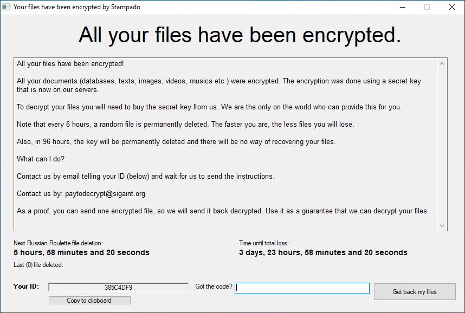Click the window title bar text
Screen dimensions: 465x313
[76, 7]
